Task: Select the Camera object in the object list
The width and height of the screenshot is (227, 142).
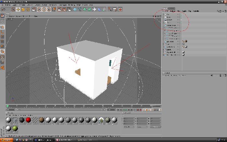Action: tap(169, 20)
